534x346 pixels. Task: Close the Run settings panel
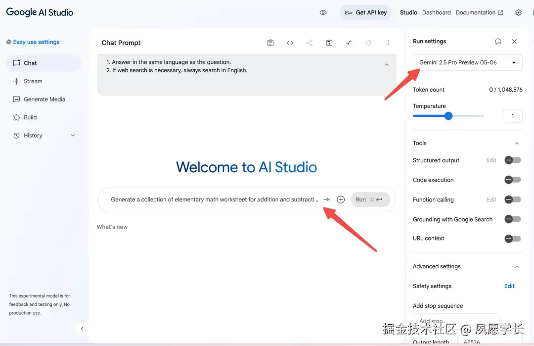click(515, 41)
